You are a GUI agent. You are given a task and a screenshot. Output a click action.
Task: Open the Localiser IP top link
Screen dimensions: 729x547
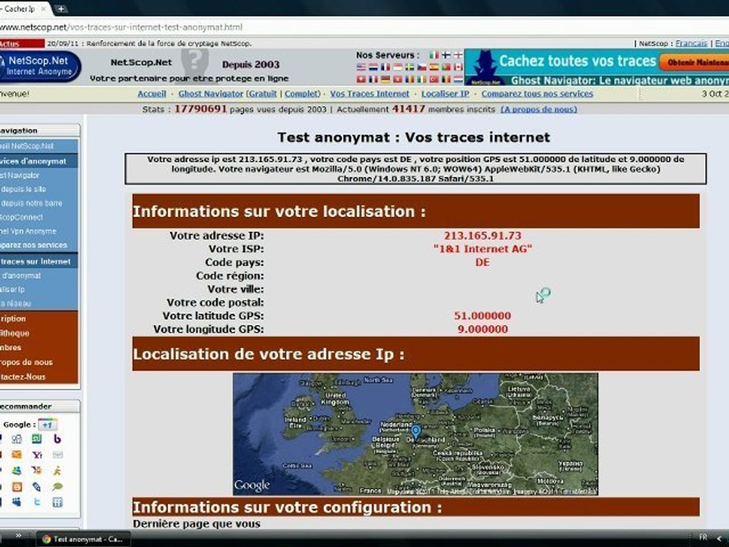(x=446, y=93)
